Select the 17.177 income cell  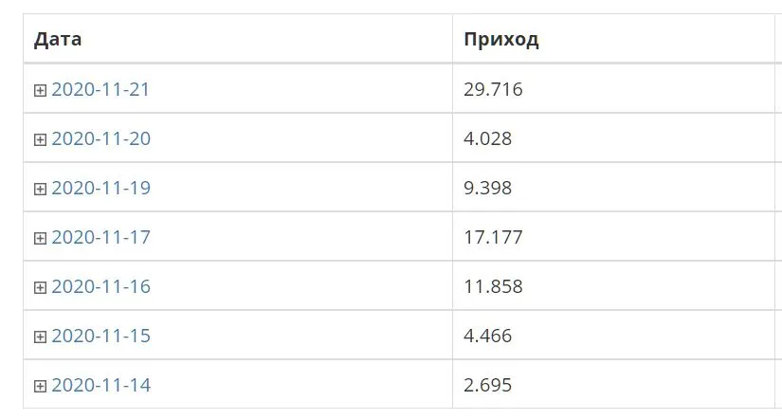coord(613,237)
